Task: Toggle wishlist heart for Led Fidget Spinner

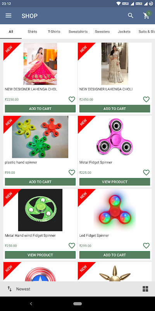Action: [146, 246]
